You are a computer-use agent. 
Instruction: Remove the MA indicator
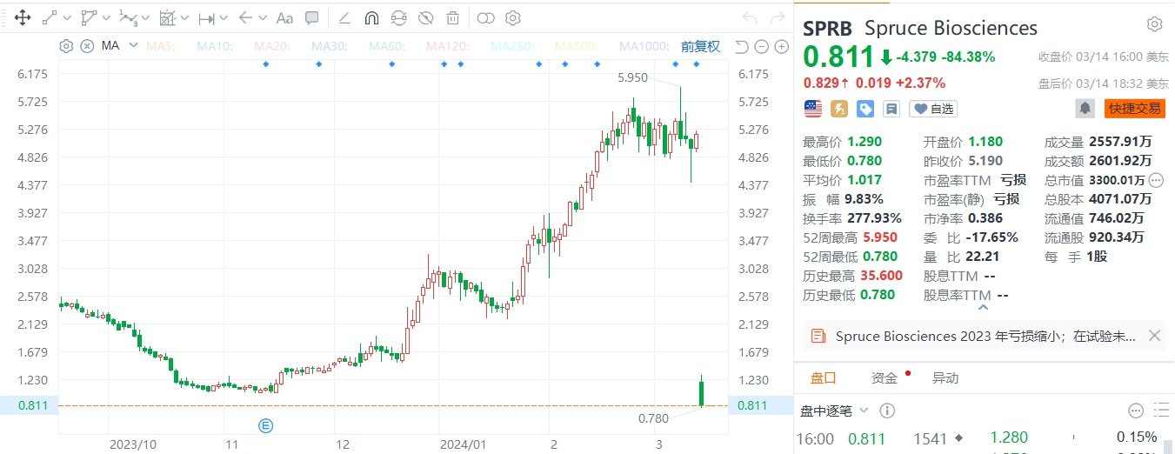click(x=86, y=45)
